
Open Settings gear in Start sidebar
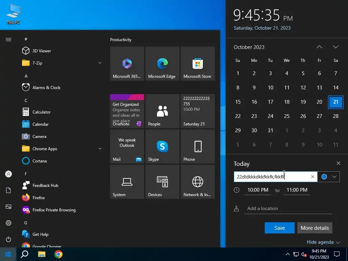coord(8,223)
